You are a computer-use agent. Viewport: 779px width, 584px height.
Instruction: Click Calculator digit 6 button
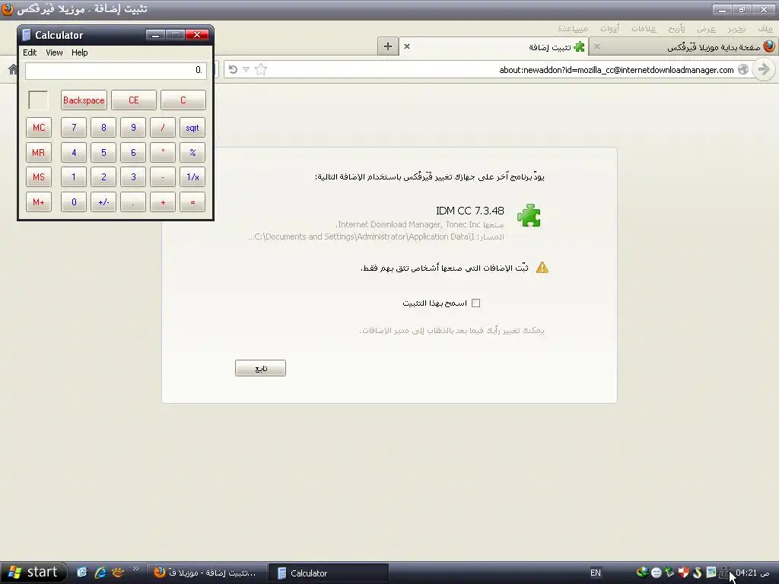click(x=133, y=152)
